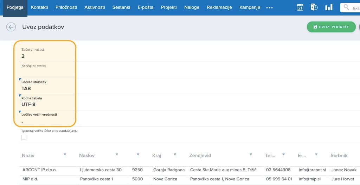This screenshot has height=185, width=360.
Task: Click the Janez Novak cell
Action: (344, 170)
